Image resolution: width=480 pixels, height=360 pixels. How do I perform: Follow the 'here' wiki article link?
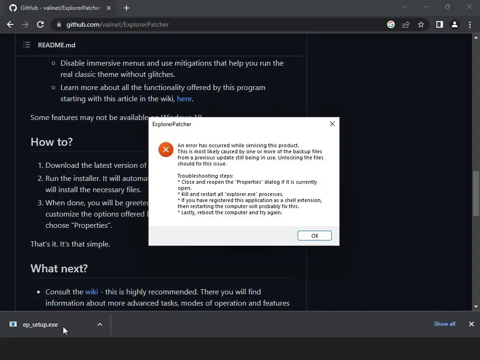[184, 99]
